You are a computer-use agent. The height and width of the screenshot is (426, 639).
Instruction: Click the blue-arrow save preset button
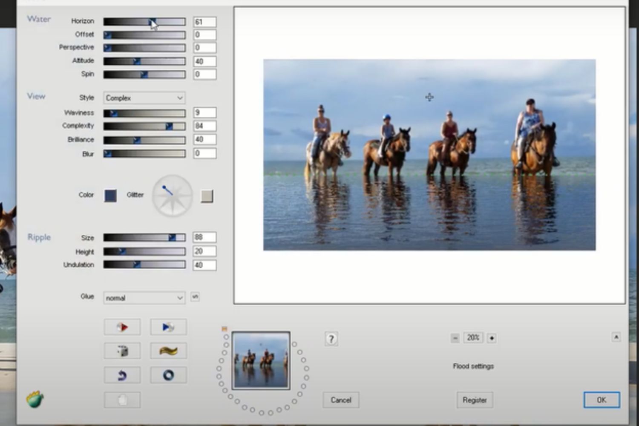[168, 327]
